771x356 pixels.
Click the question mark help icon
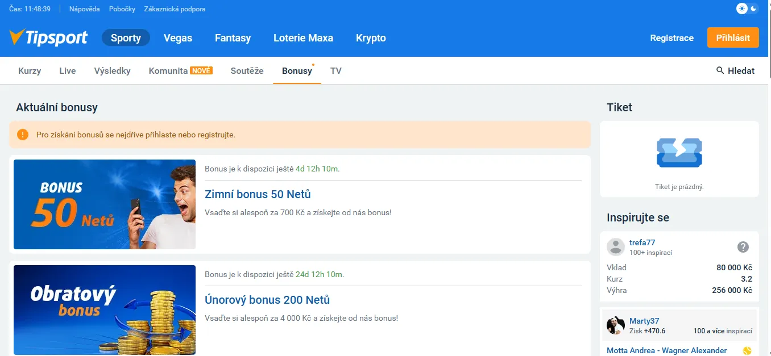[743, 247]
